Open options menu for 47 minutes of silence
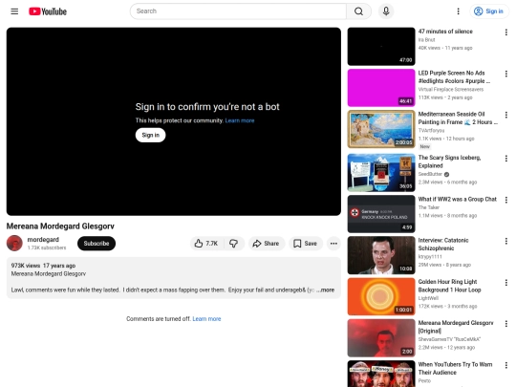The width and height of the screenshot is (516, 387). point(506,32)
